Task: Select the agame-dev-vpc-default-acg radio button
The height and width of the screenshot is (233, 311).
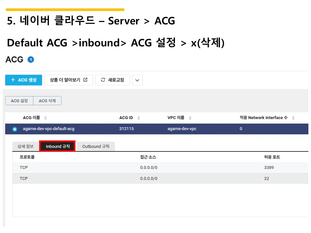Action: (x=14, y=129)
